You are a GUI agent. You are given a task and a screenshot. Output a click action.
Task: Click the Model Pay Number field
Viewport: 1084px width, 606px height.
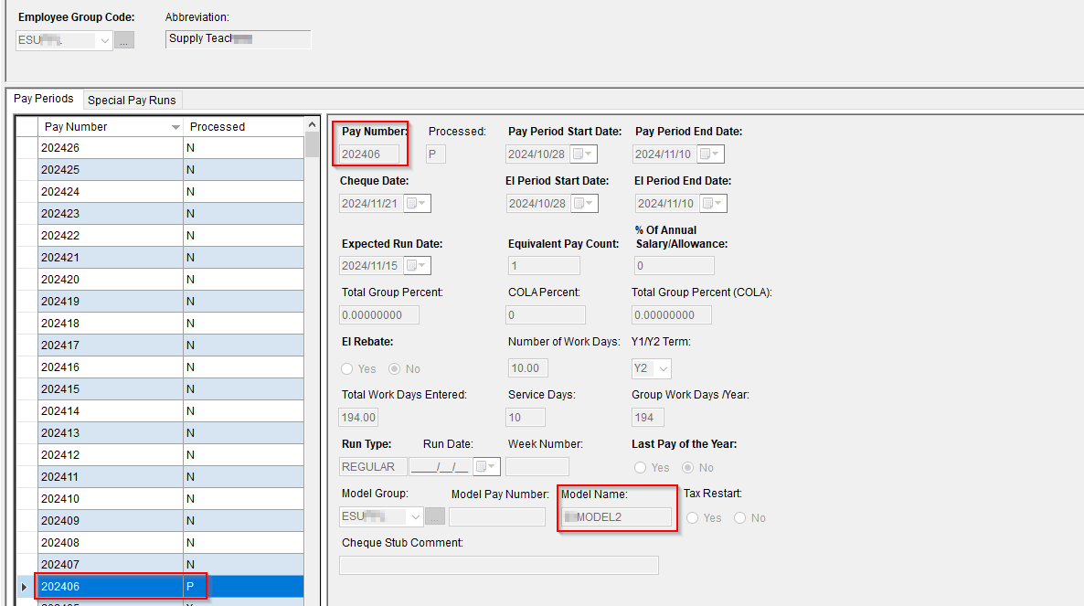point(497,516)
